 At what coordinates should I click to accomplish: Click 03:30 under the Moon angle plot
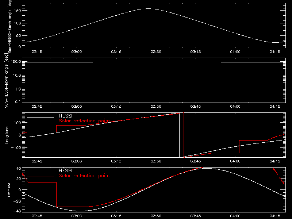pyautogui.click(x=156, y=107)
